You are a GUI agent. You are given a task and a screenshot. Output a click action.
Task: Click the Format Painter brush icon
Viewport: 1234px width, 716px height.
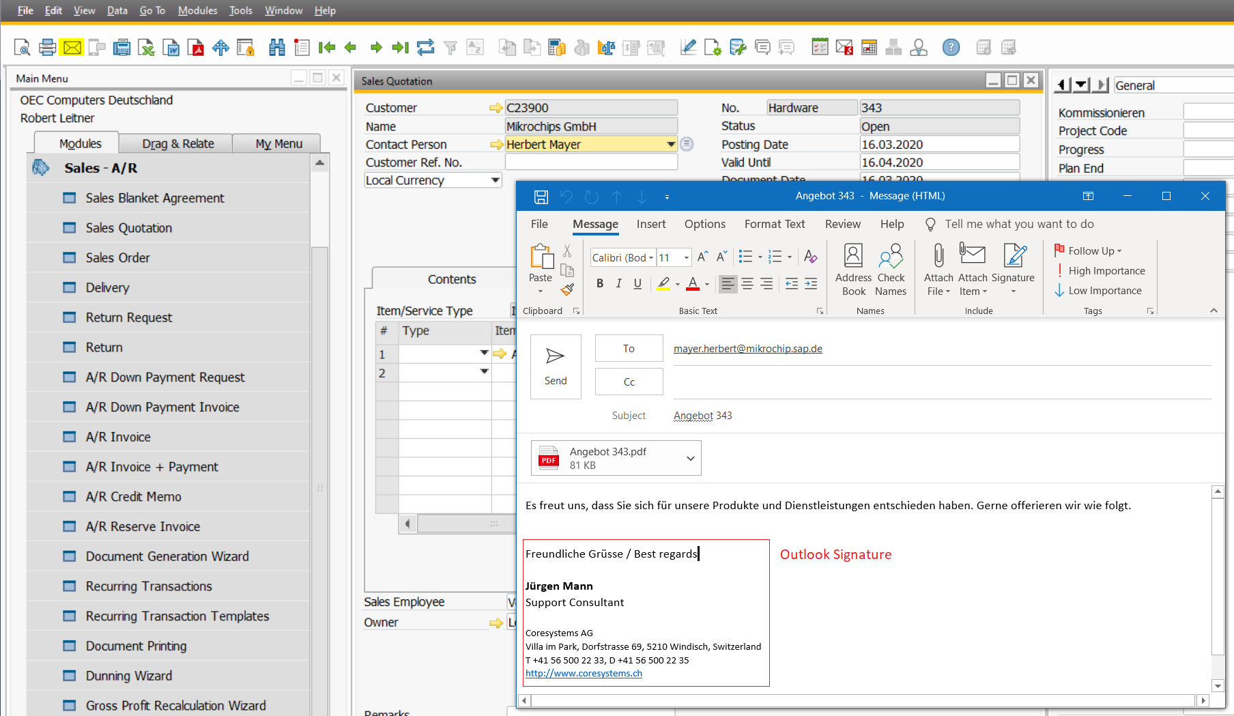pyautogui.click(x=567, y=289)
